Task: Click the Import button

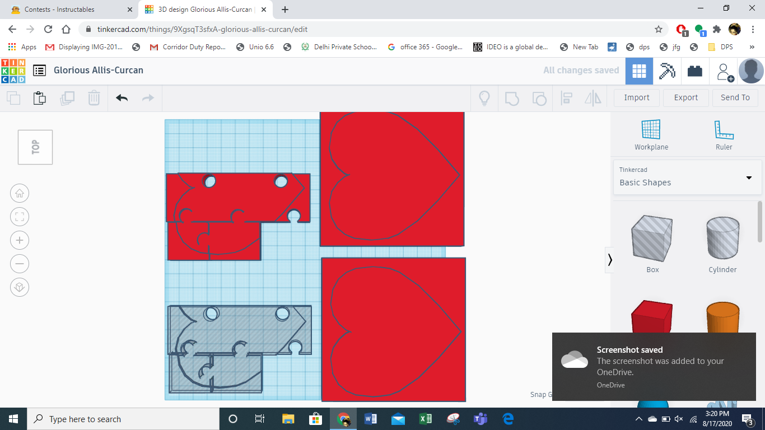Action: 637,97
